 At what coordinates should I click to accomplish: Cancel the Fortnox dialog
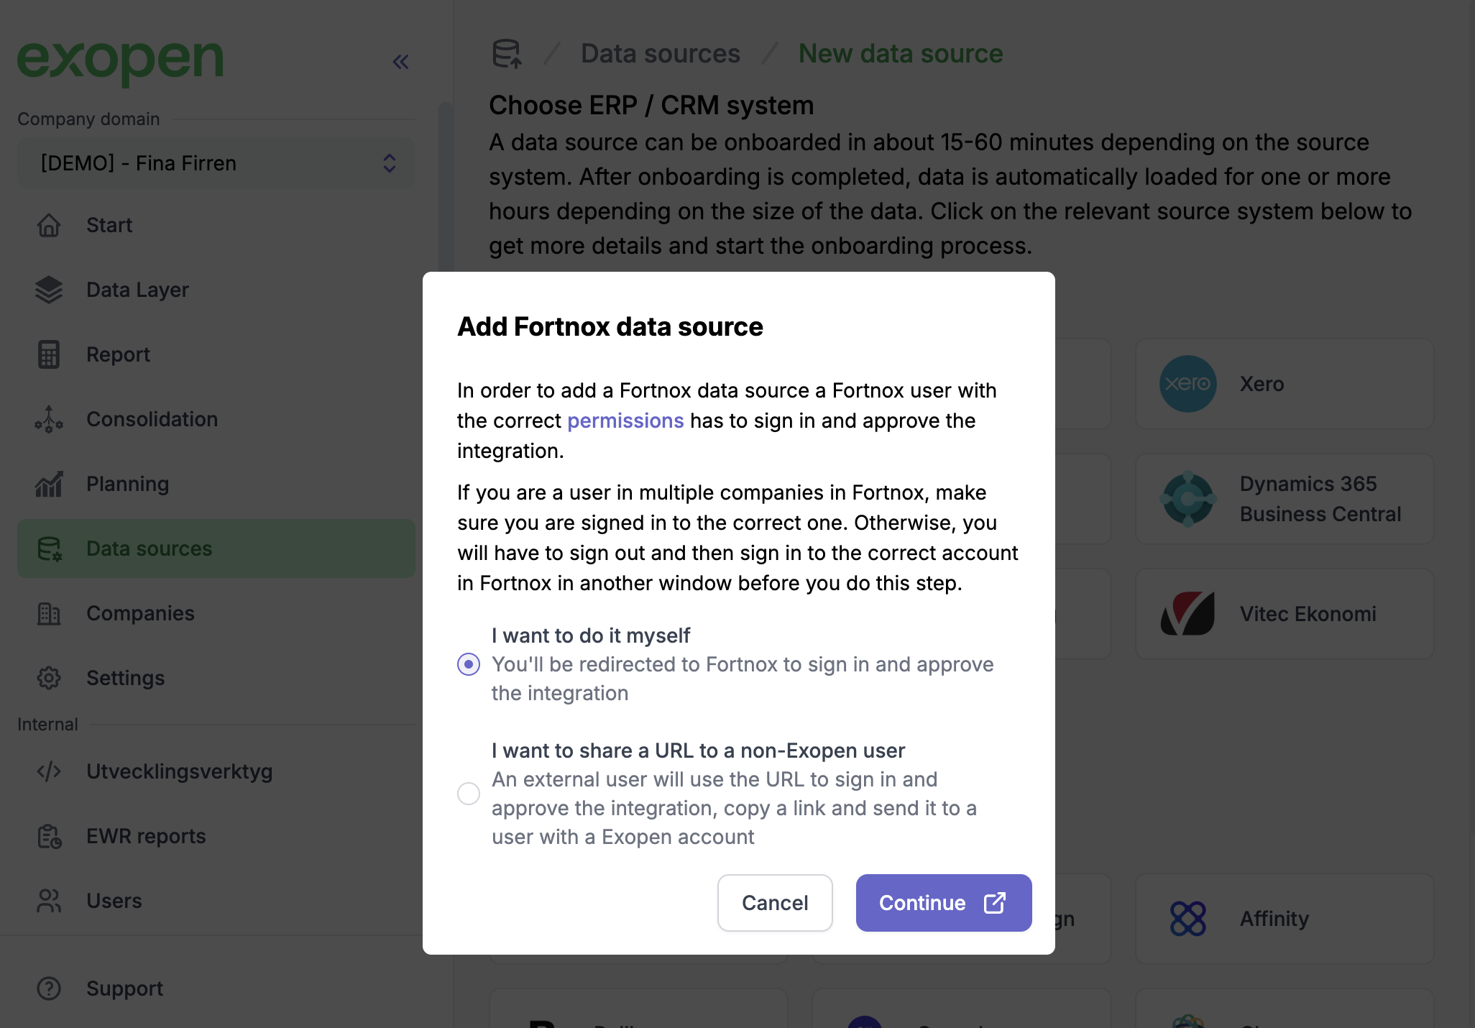point(775,903)
